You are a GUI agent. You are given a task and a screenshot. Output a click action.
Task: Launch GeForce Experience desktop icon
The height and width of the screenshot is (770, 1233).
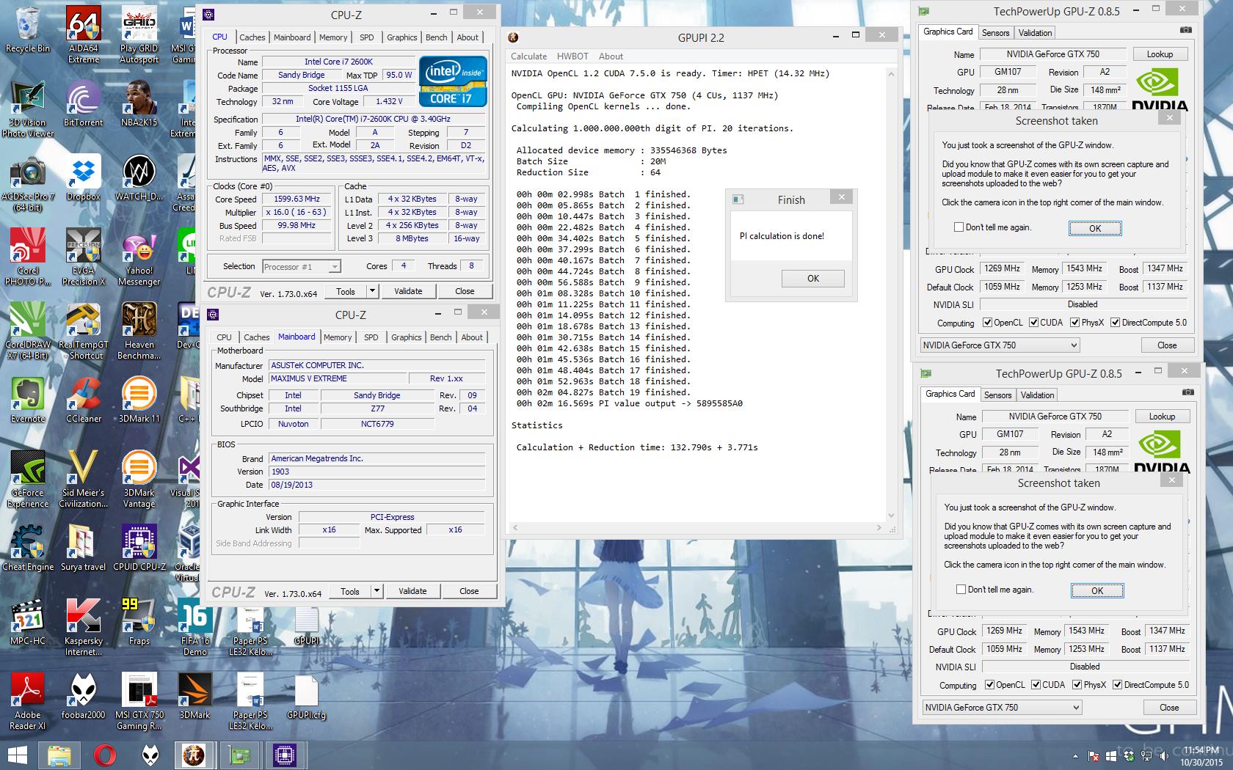(x=28, y=479)
